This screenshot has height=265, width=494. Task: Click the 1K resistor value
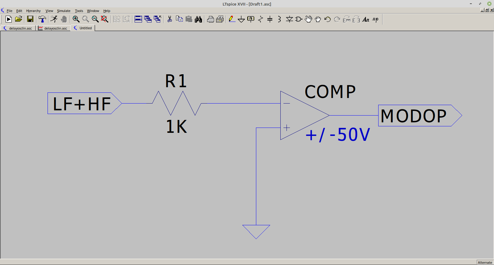pos(176,126)
